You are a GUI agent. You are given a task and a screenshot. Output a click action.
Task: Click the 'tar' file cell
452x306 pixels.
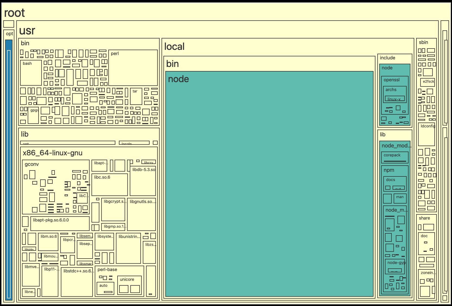pos(136,96)
